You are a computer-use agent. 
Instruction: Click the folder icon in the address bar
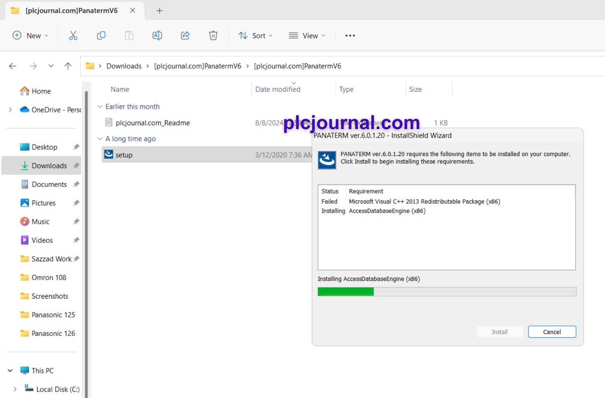(90, 66)
